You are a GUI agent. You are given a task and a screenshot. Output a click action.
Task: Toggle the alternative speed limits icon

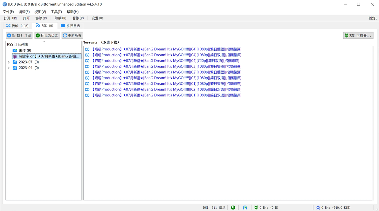[245, 208]
